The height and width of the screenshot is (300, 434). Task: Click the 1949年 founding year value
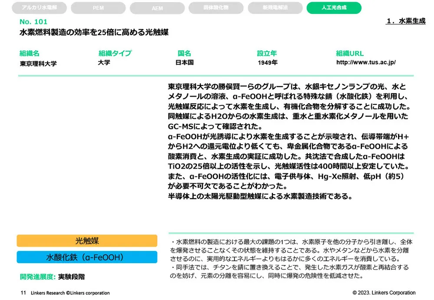(x=268, y=62)
